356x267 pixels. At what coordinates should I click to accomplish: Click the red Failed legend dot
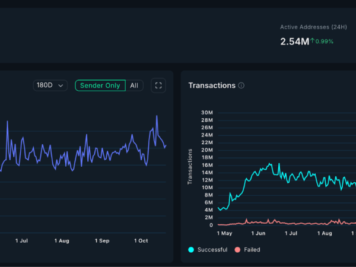pyautogui.click(x=237, y=250)
